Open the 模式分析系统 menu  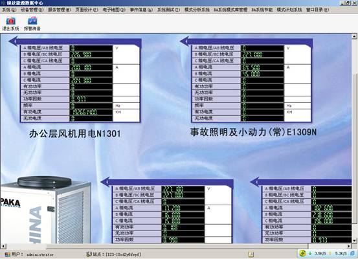[197, 10]
